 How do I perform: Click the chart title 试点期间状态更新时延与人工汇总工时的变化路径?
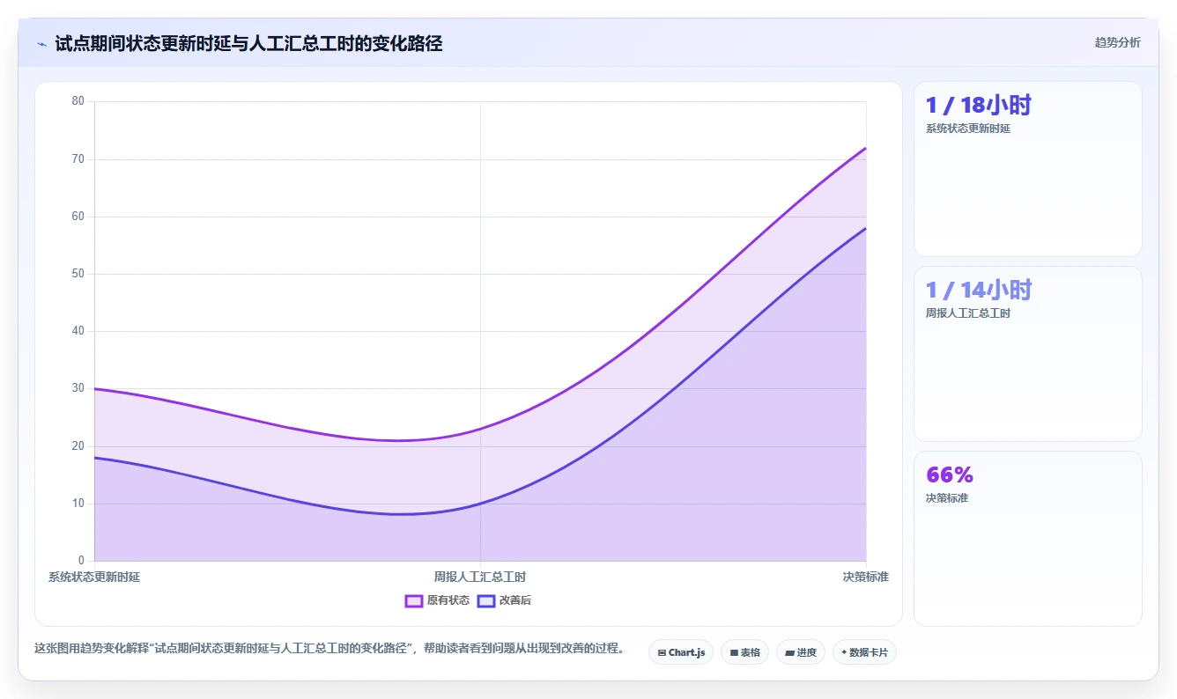point(248,43)
